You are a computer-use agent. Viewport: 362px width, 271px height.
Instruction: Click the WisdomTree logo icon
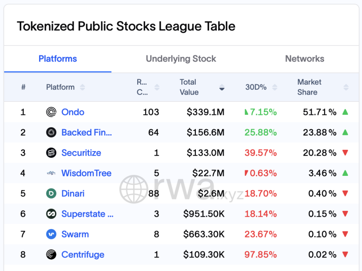pos(51,173)
